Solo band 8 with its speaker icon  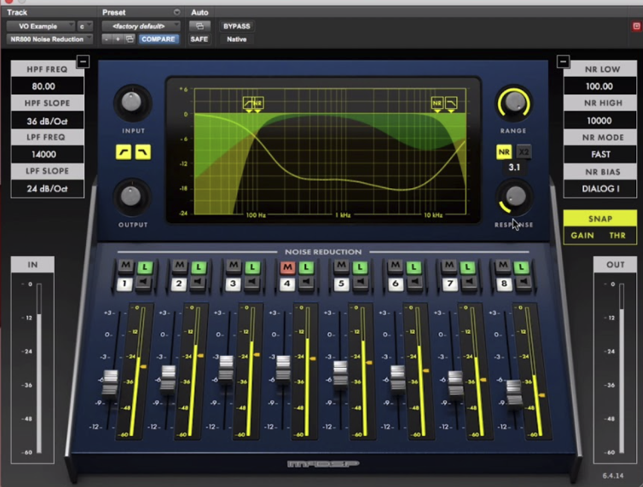click(523, 282)
